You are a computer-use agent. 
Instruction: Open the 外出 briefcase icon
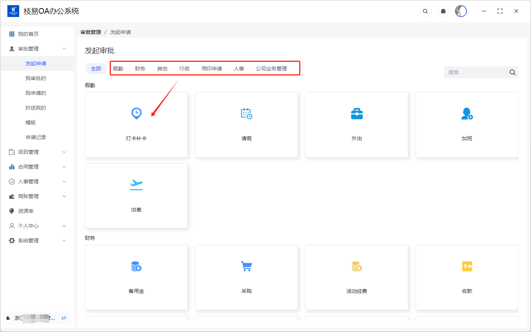[x=357, y=114]
